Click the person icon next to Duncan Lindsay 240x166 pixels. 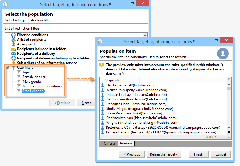(x=102, y=95)
